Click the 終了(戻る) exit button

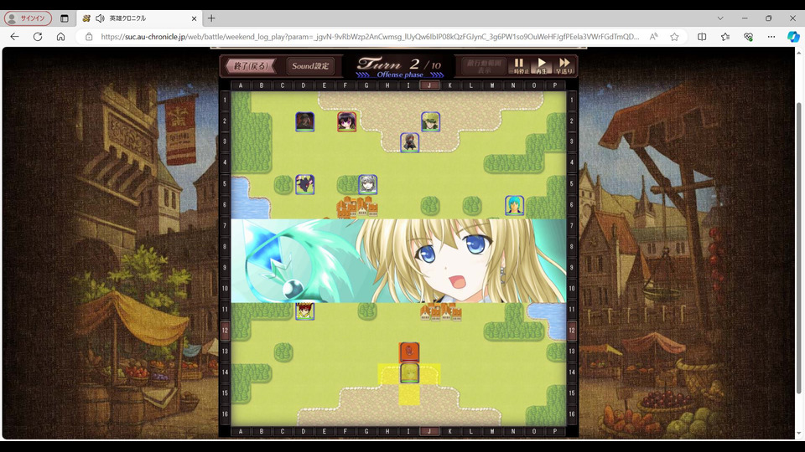[251, 65]
